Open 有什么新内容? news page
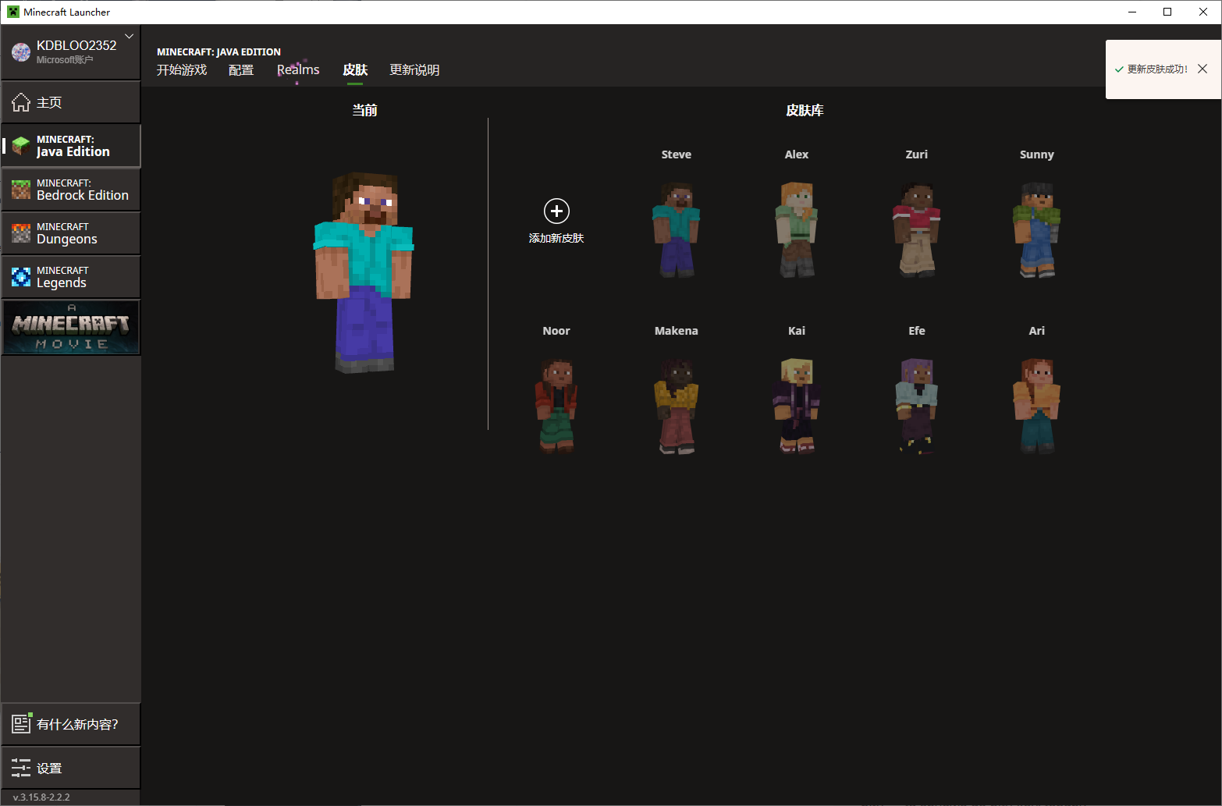Image resolution: width=1222 pixels, height=806 pixels. click(71, 724)
